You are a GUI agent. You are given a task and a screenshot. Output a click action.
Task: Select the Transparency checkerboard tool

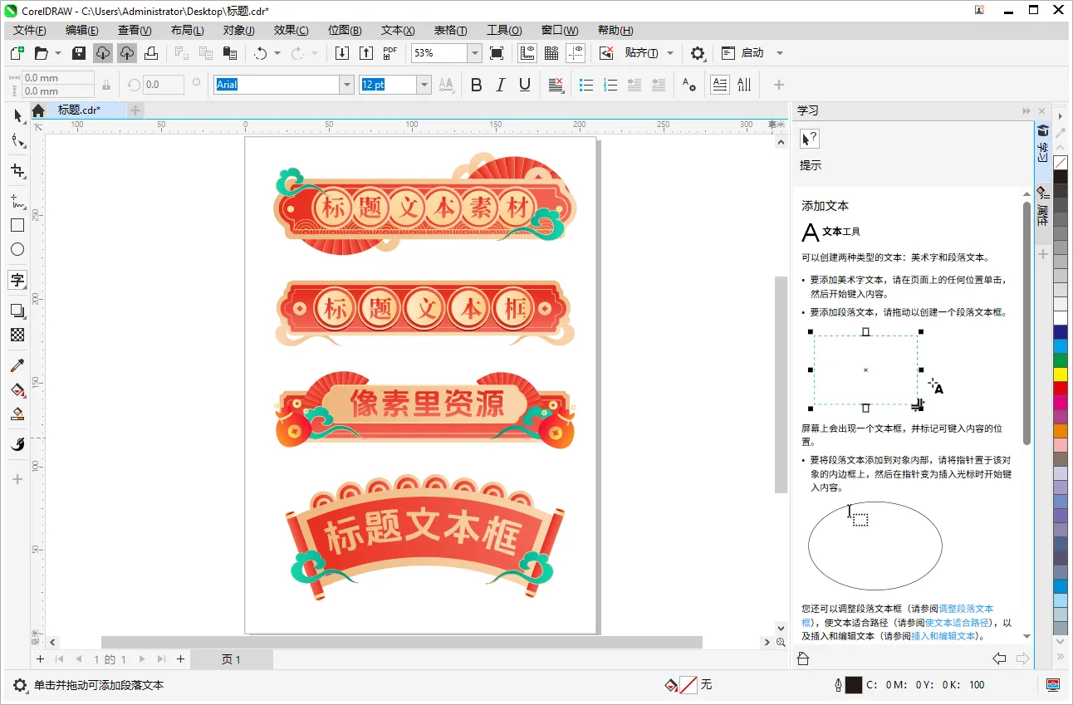(17, 335)
